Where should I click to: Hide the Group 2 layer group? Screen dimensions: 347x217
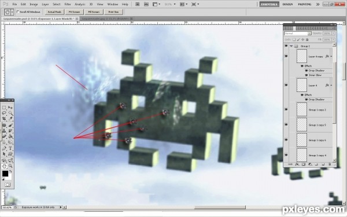(x=286, y=46)
